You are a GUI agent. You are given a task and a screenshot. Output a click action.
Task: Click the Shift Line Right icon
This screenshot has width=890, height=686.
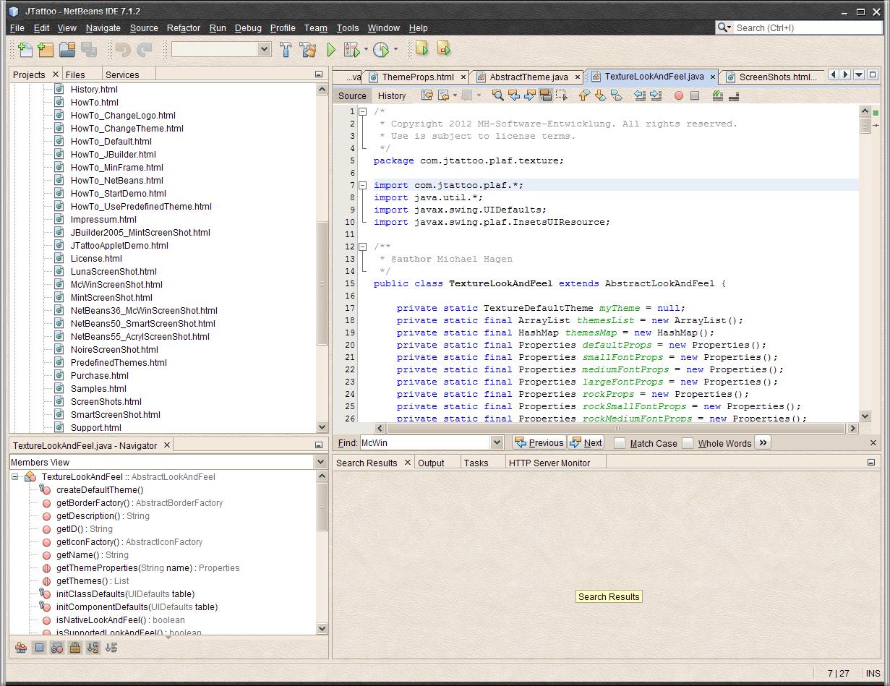pyautogui.click(x=656, y=95)
